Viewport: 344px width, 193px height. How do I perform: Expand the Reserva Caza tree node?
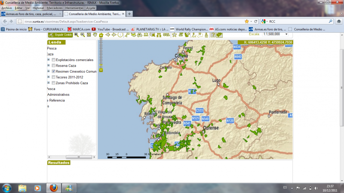click(49, 65)
